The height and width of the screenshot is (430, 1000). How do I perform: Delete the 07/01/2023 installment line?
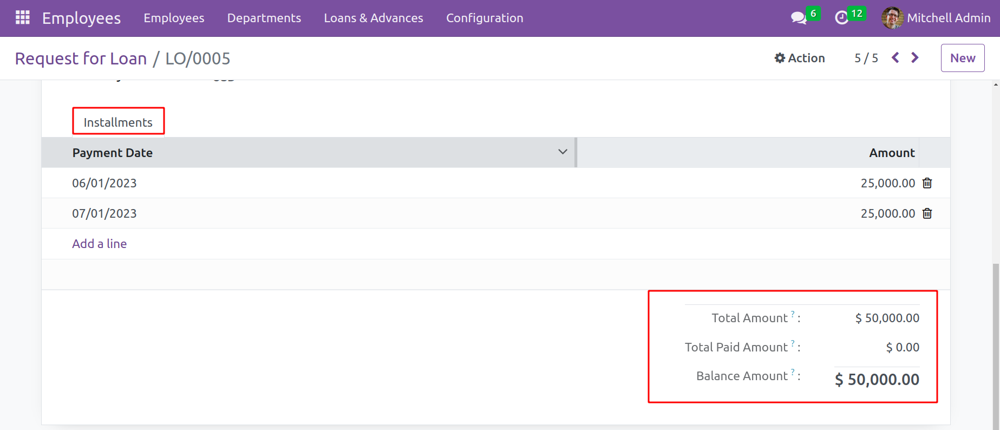(x=927, y=213)
